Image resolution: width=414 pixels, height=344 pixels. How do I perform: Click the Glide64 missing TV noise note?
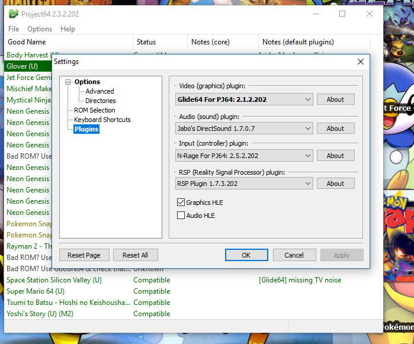pos(300,280)
